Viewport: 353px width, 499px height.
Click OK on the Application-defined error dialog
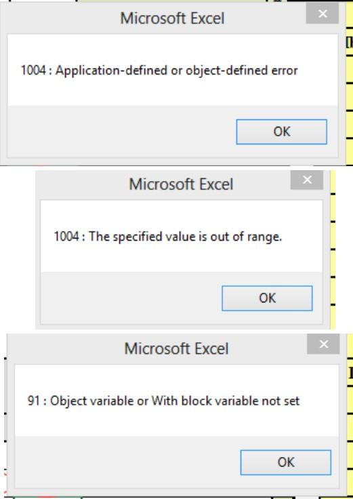(x=281, y=132)
